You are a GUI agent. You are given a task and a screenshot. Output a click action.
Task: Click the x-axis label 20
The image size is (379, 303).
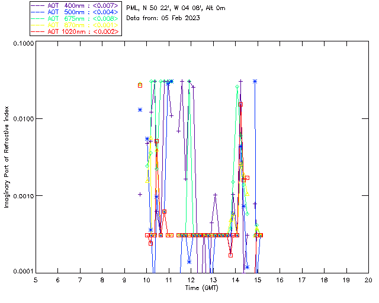point(368,280)
